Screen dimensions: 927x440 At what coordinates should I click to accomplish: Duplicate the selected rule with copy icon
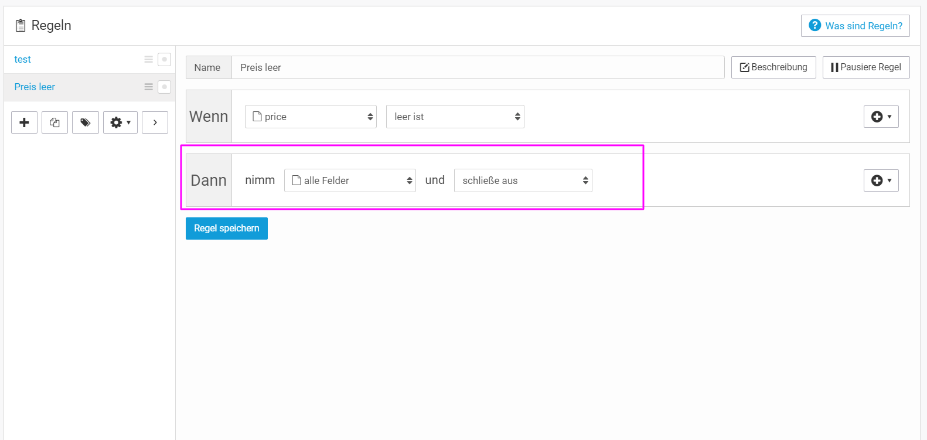54,122
